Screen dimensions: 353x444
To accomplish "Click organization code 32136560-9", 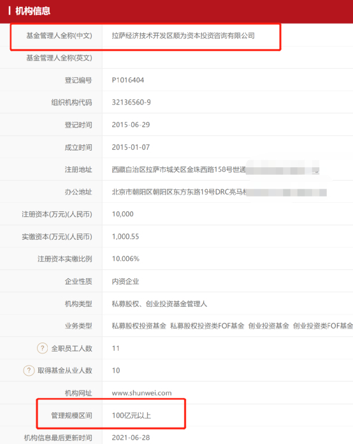I will click(131, 102).
